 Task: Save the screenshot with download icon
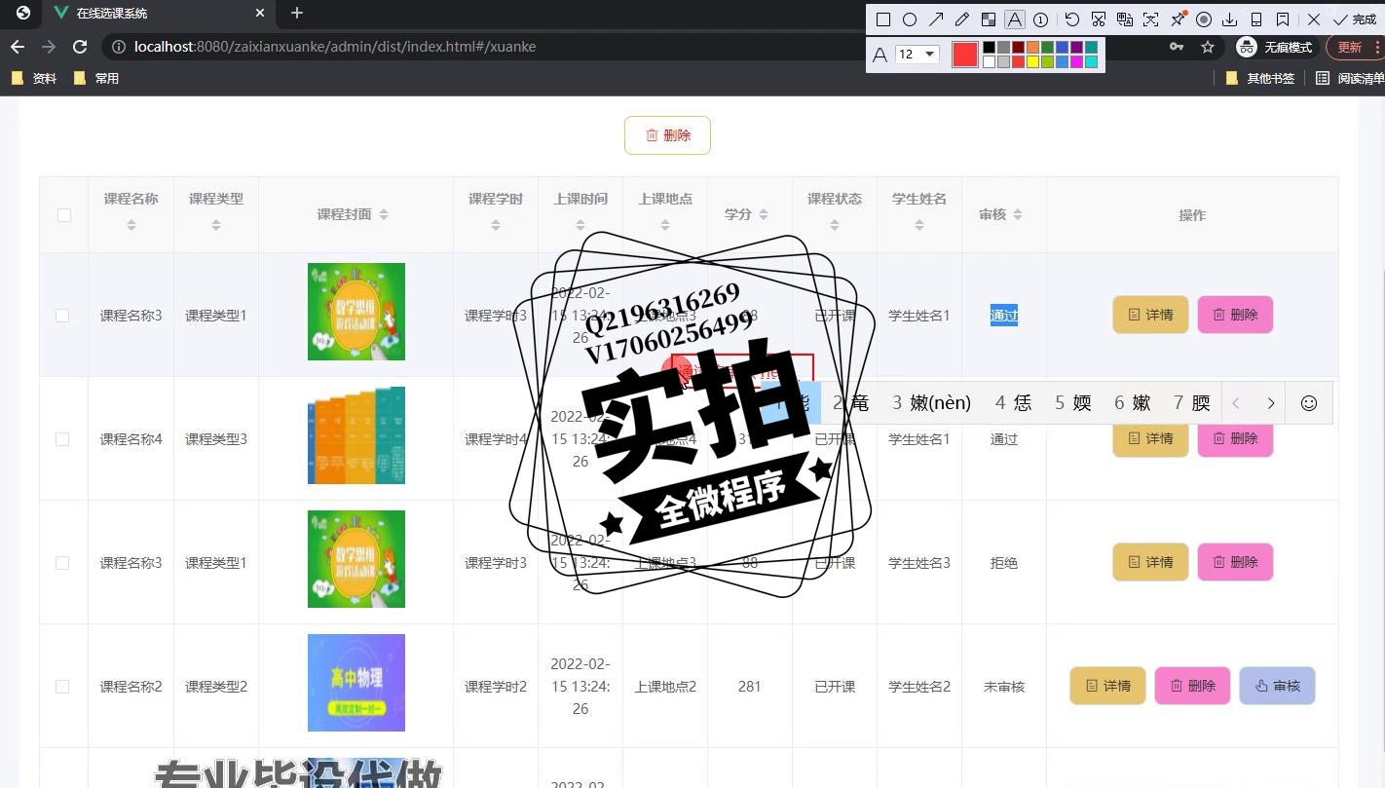pos(1230,19)
